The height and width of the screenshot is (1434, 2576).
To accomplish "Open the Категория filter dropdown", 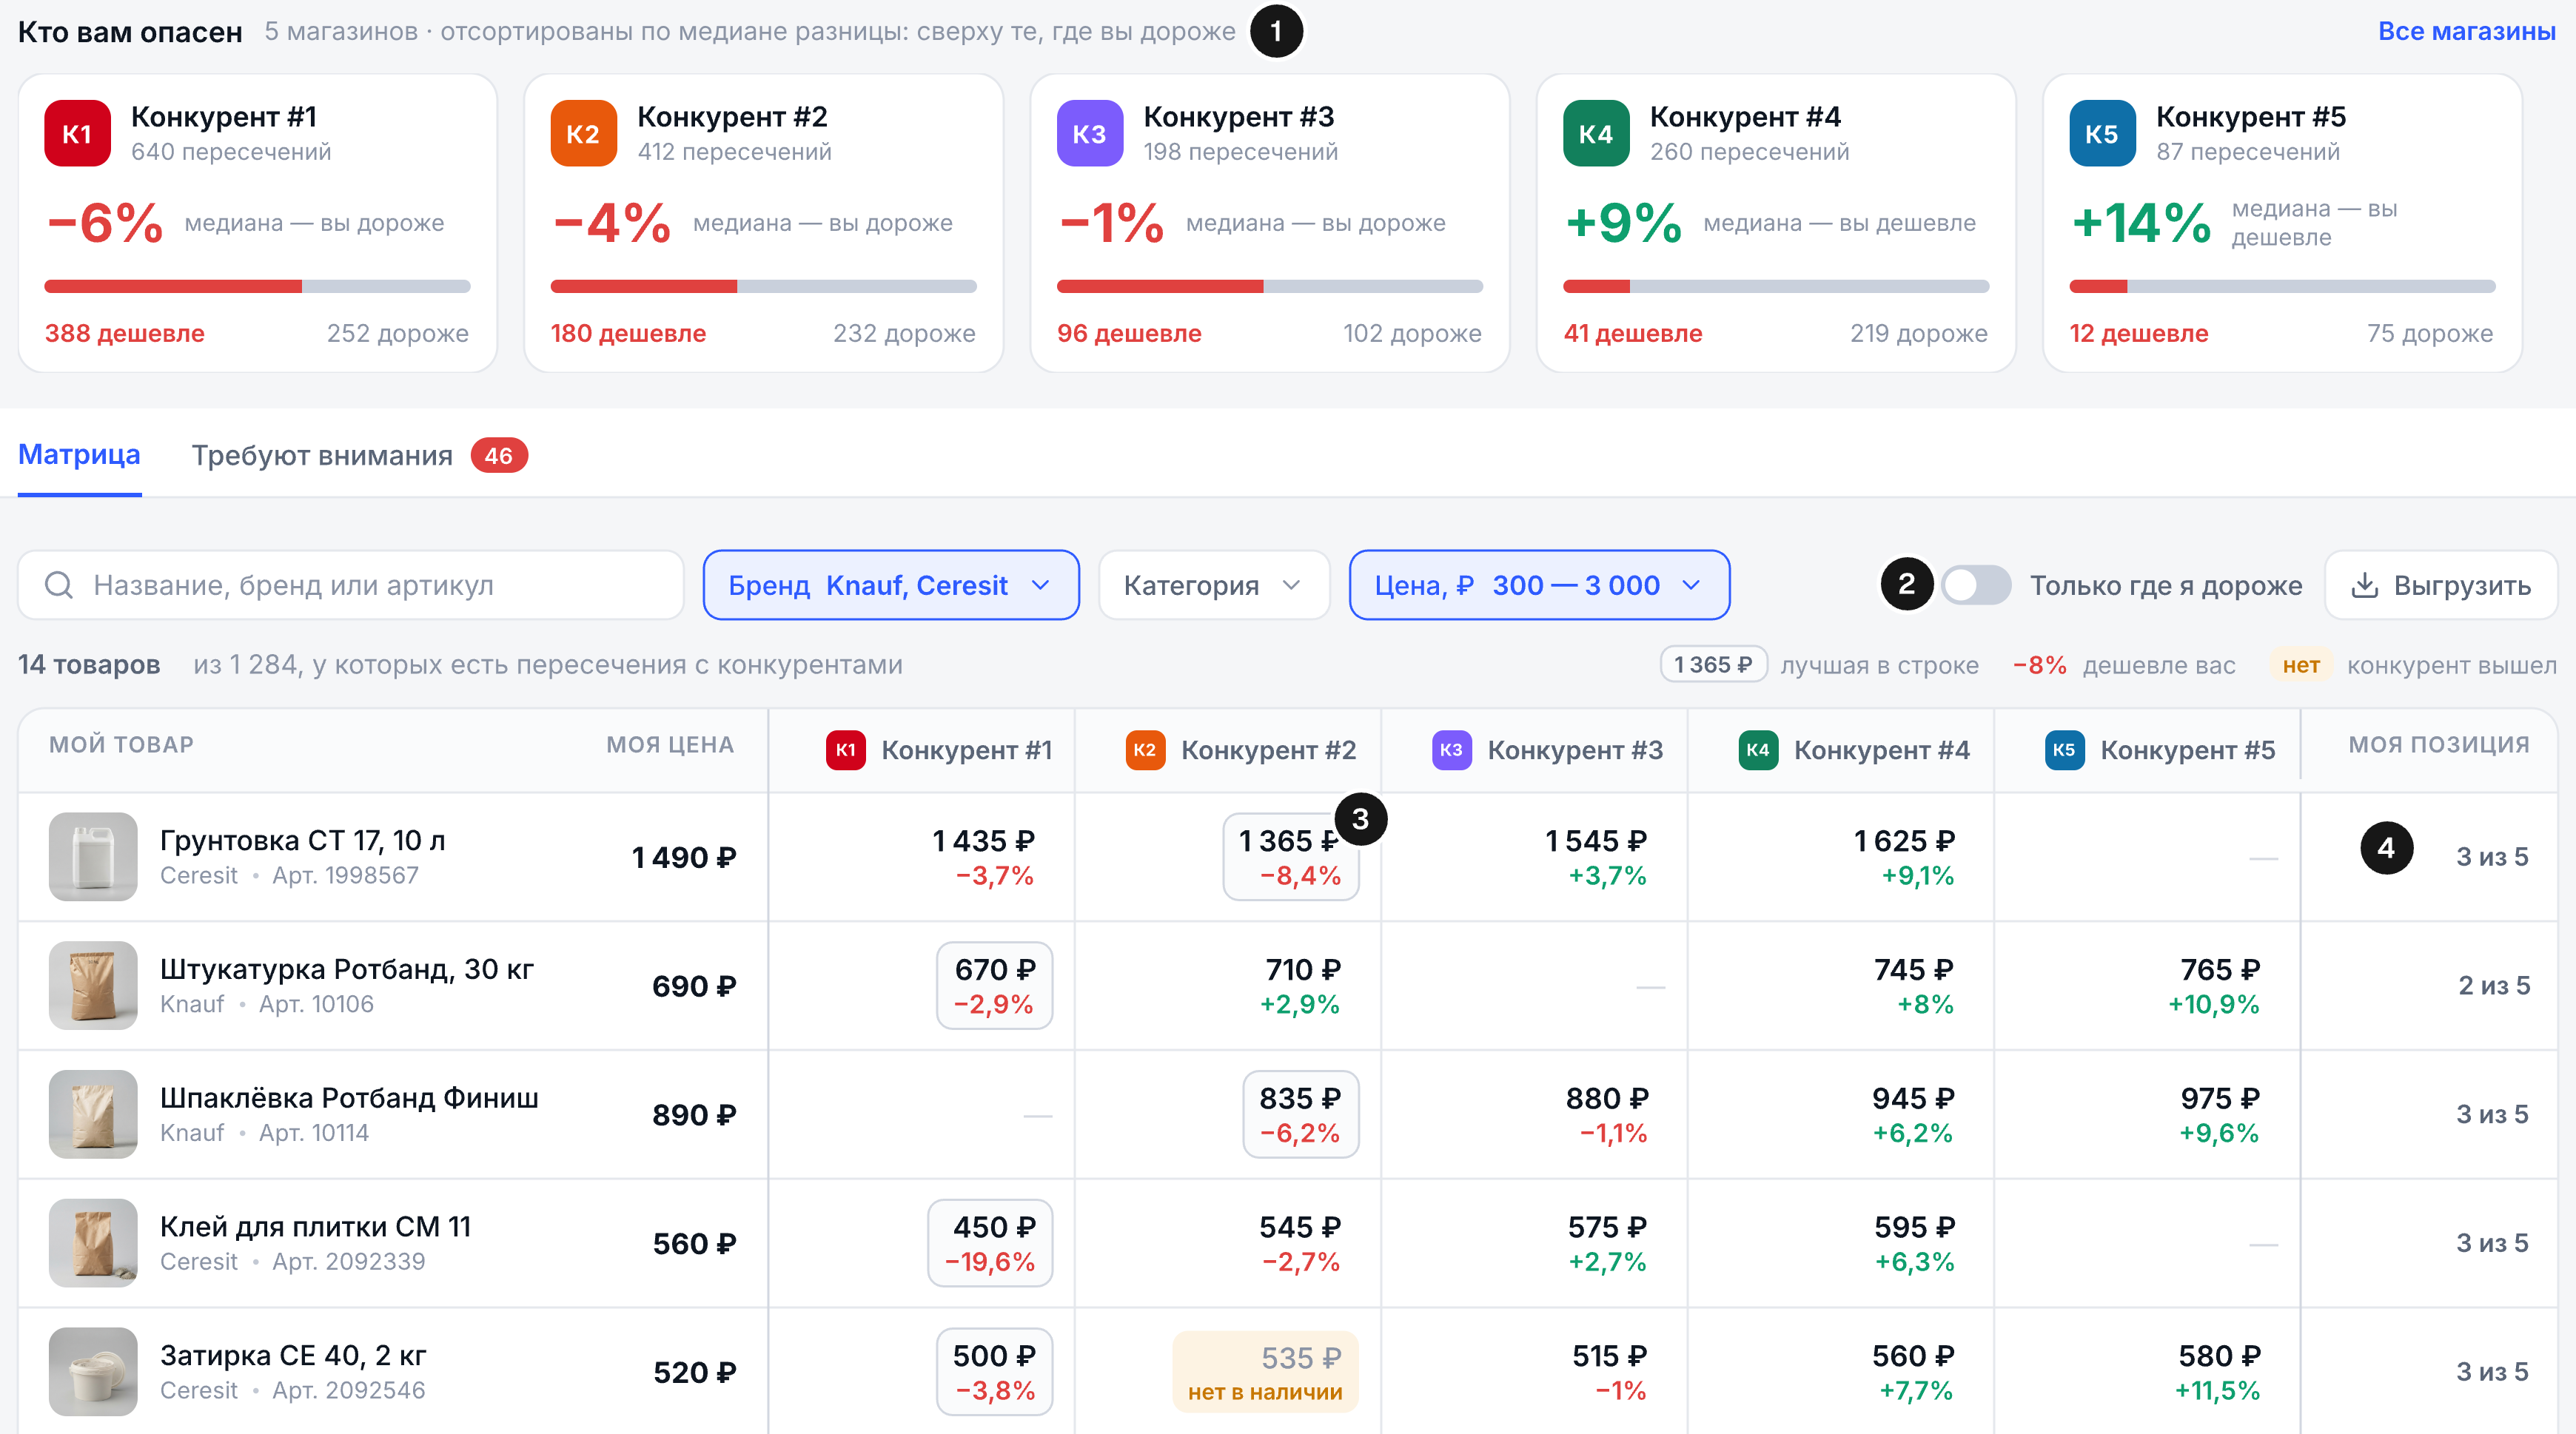I will (1213, 585).
